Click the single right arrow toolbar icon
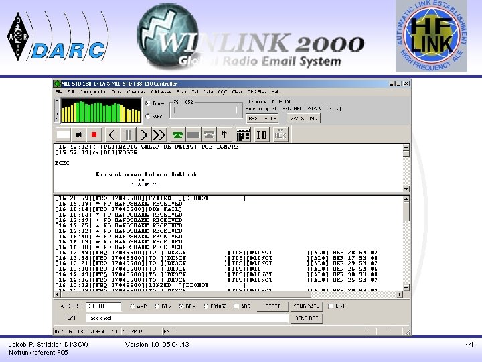The width and height of the screenshot is (482, 362). 143,135
